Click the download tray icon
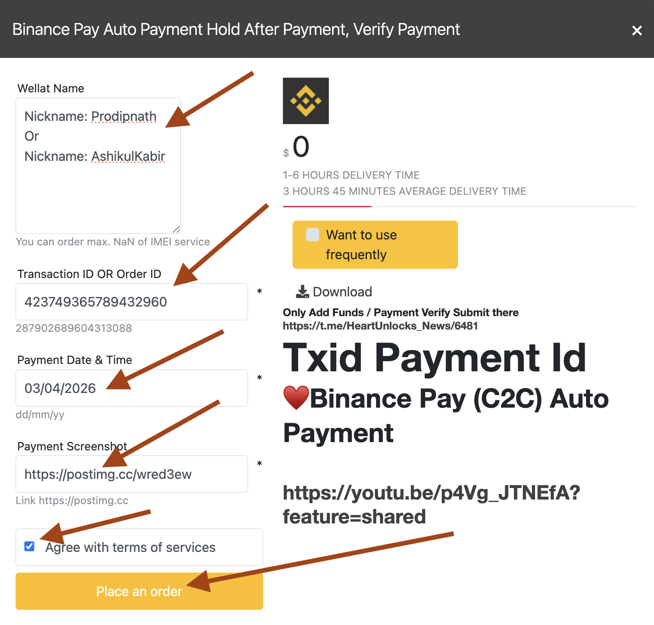This screenshot has height=625, width=654. point(302,292)
